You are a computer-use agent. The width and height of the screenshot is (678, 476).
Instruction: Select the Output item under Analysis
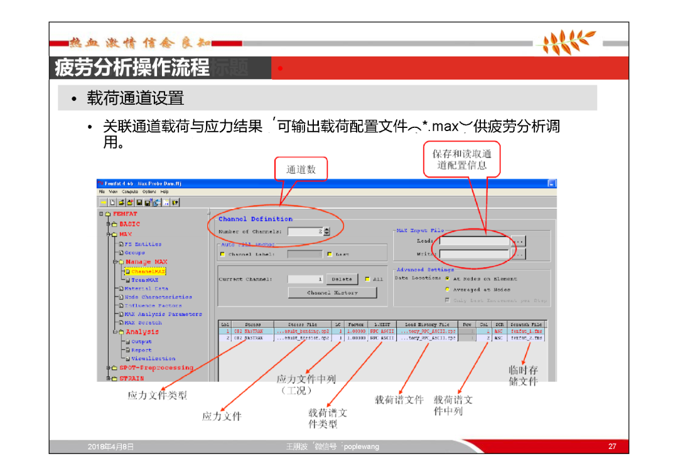(141, 342)
